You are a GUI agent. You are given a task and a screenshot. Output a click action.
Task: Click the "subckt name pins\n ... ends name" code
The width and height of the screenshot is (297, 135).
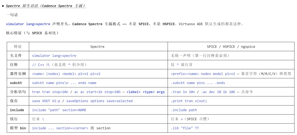point(64,83)
